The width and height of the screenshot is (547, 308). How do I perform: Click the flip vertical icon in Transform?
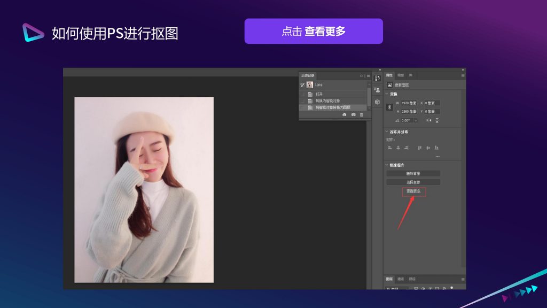(437, 120)
